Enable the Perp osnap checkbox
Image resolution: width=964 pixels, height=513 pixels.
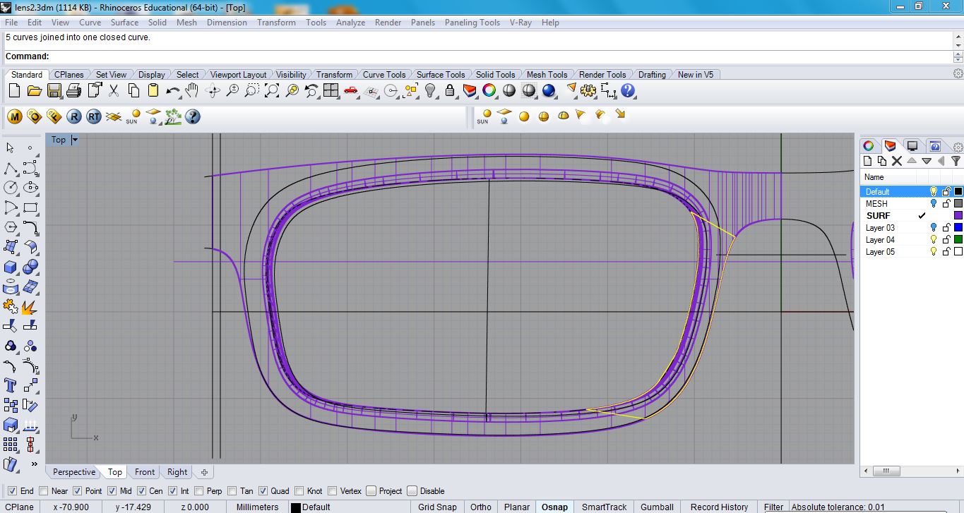tap(199, 491)
